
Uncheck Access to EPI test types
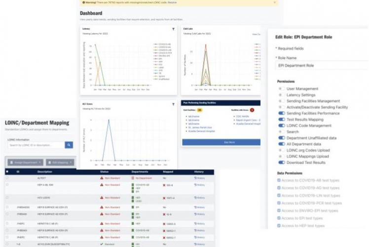coord(279,218)
